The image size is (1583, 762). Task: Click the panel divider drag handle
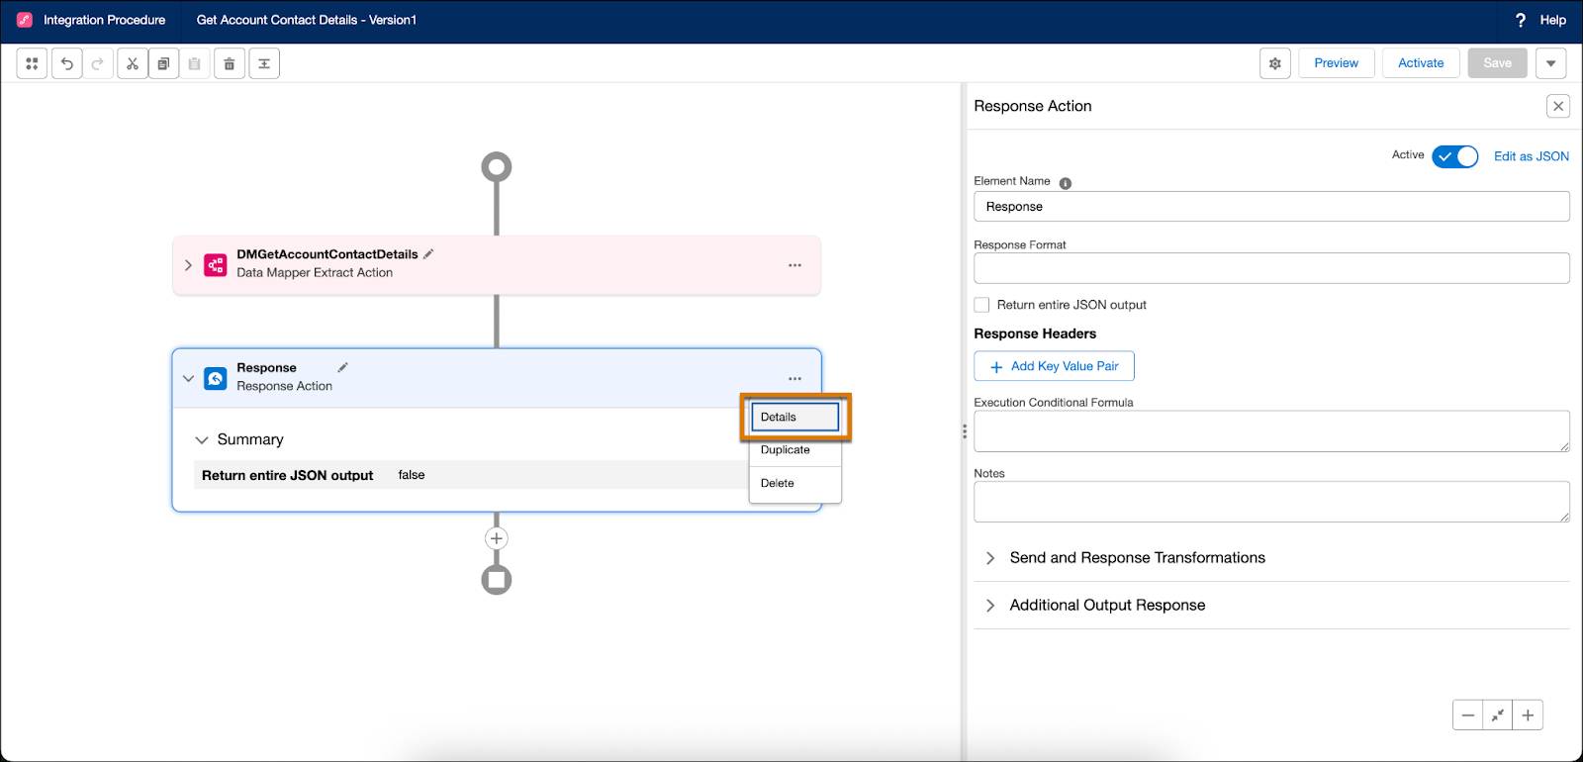pyautogui.click(x=965, y=431)
